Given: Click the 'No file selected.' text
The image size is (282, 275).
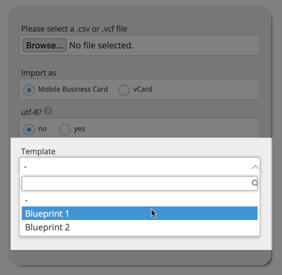Looking at the screenshot, I should coord(101,45).
